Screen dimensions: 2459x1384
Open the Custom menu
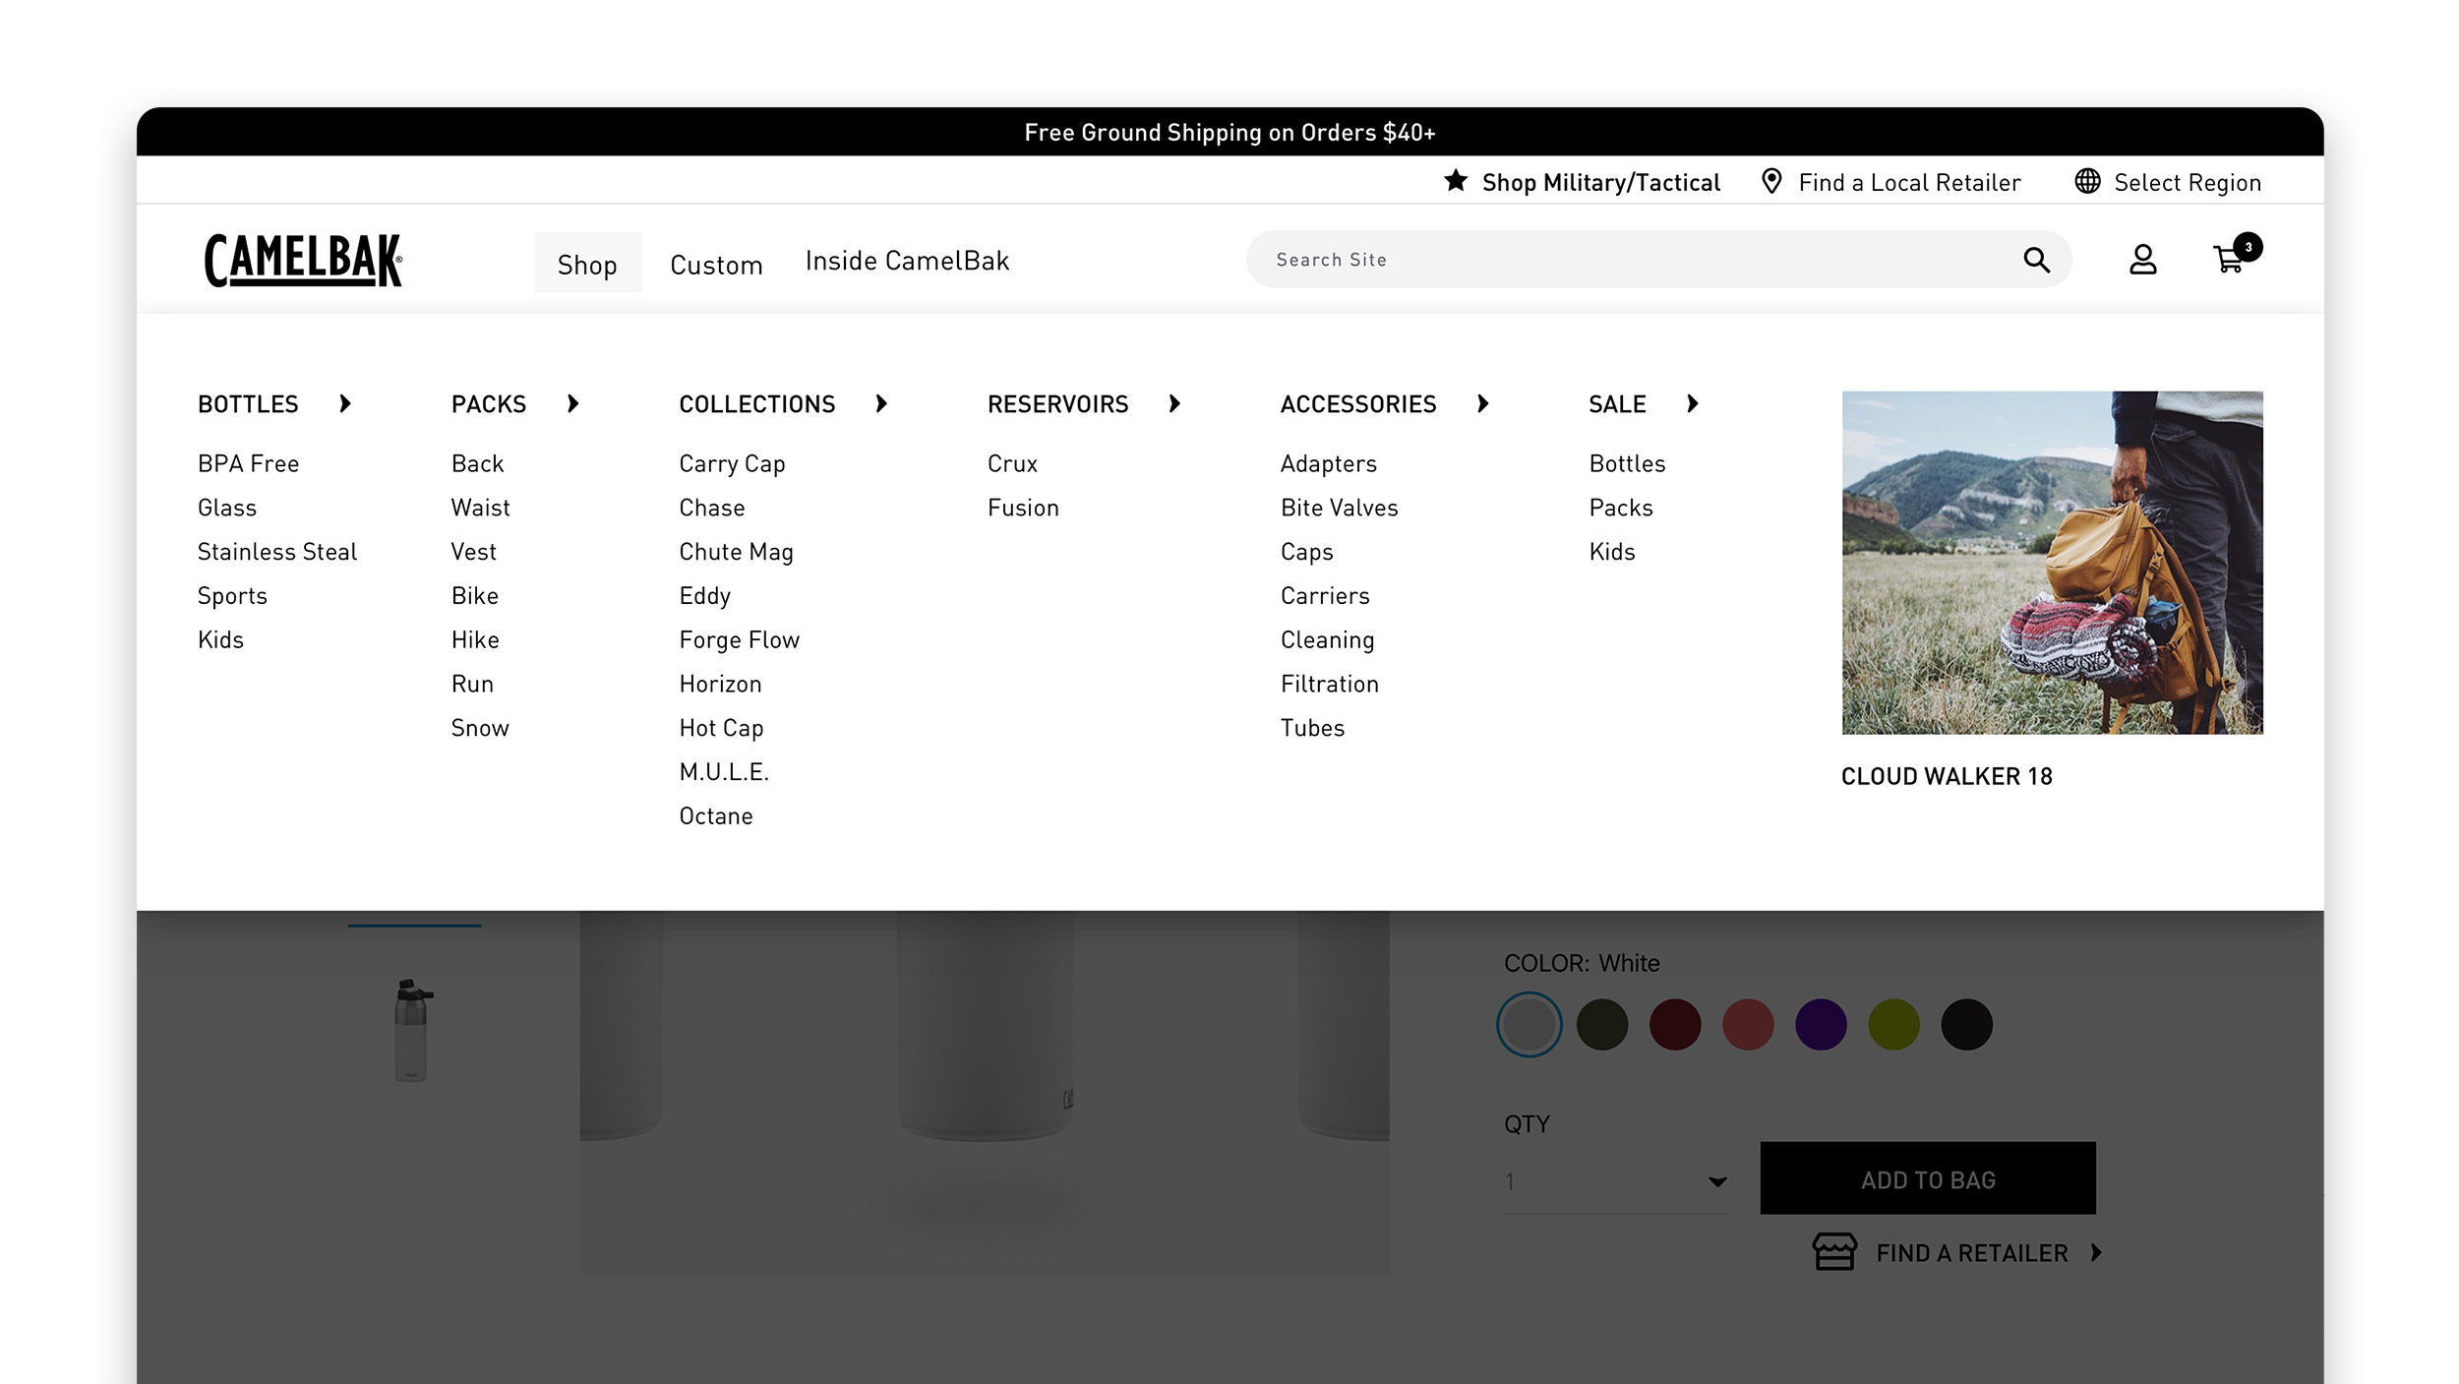[x=716, y=265]
